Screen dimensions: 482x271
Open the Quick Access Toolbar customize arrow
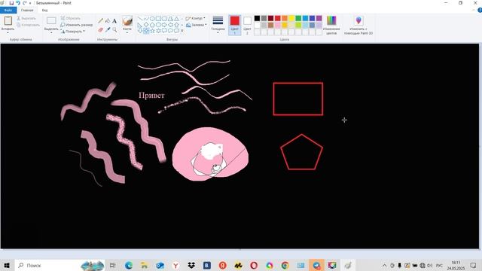pyautogui.click(x=30, y=3)
